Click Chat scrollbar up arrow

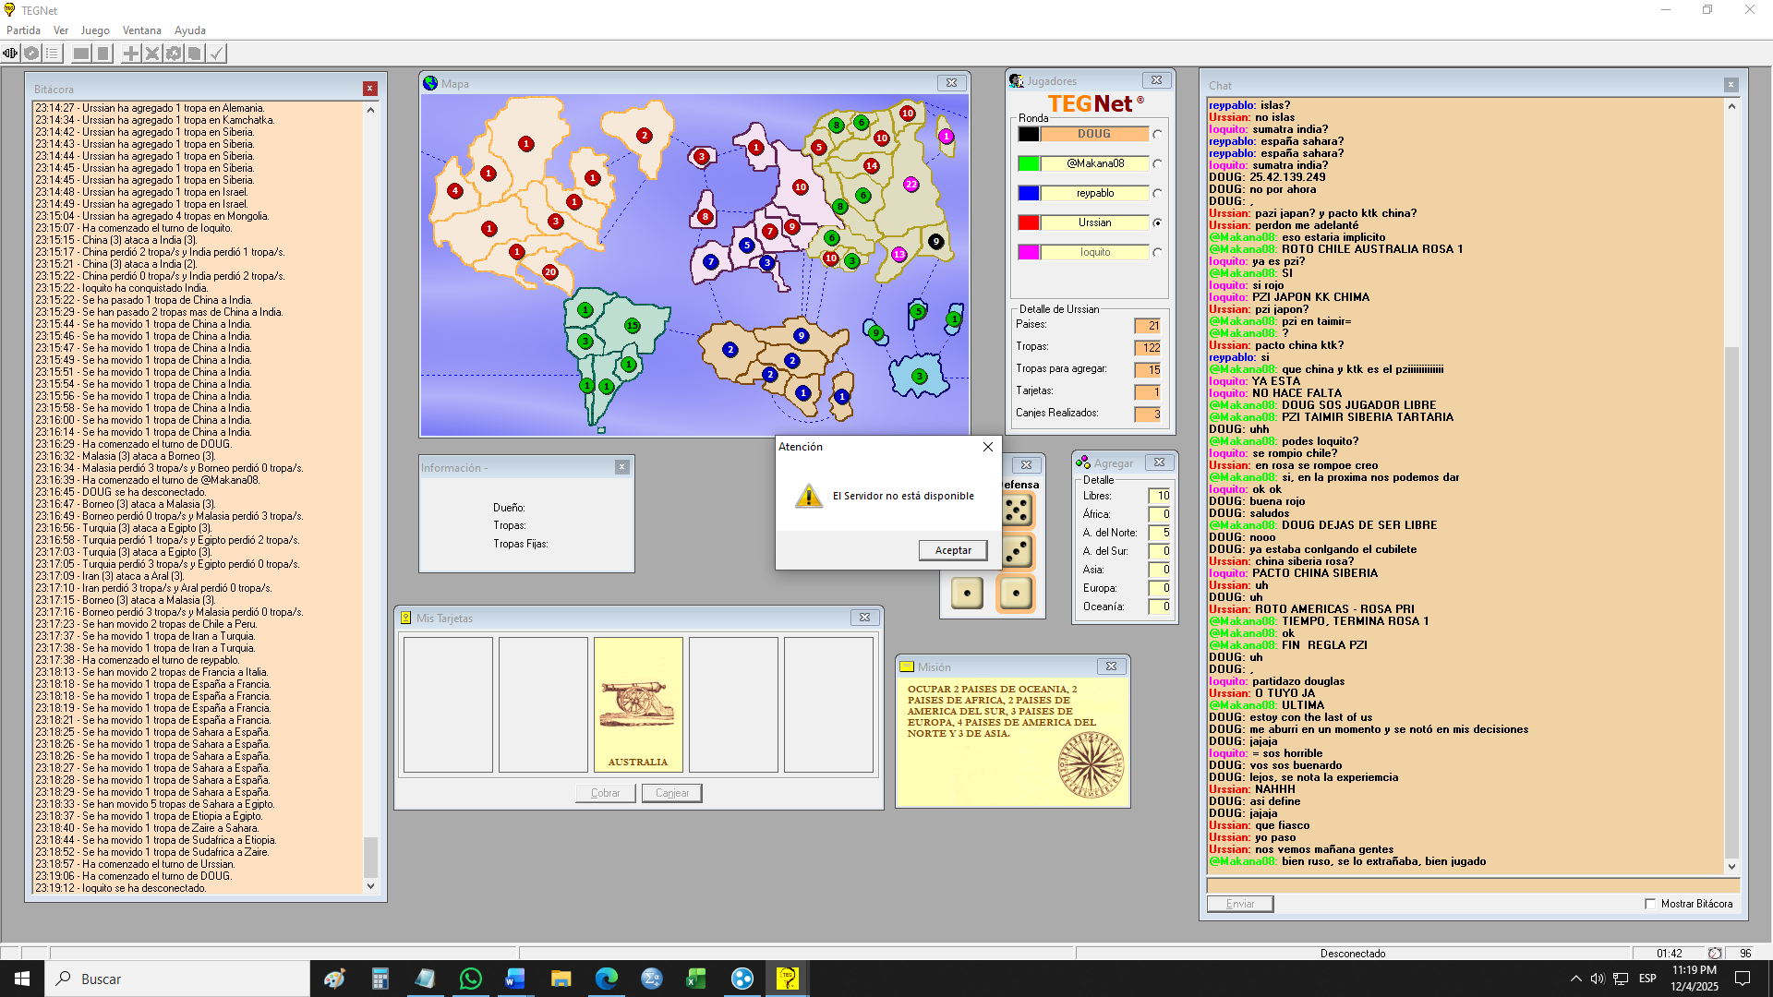click(x=1731, y=106)
